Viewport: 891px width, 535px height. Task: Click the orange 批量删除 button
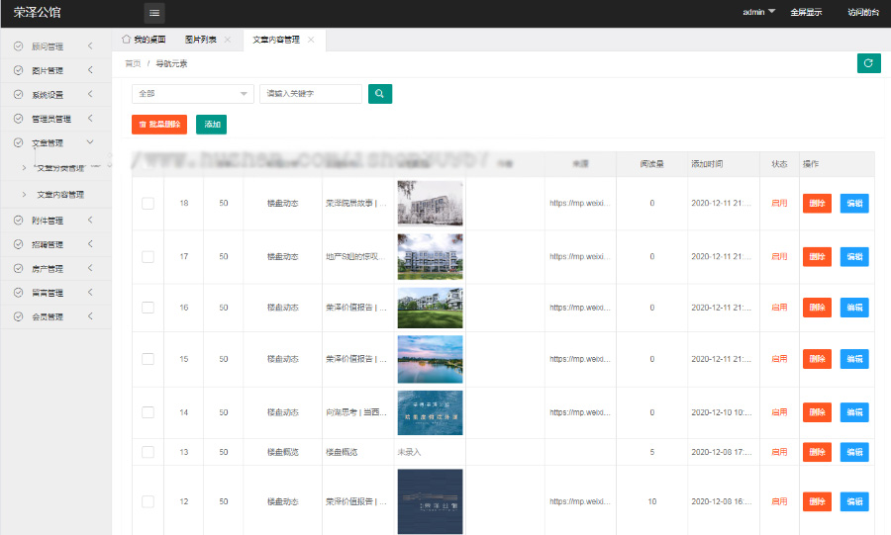point(158,125)
